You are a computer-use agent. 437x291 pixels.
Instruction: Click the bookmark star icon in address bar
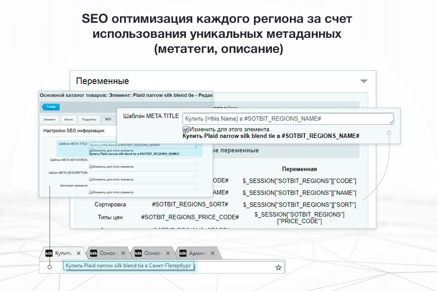pyautogui.click(x=278, y=267)
